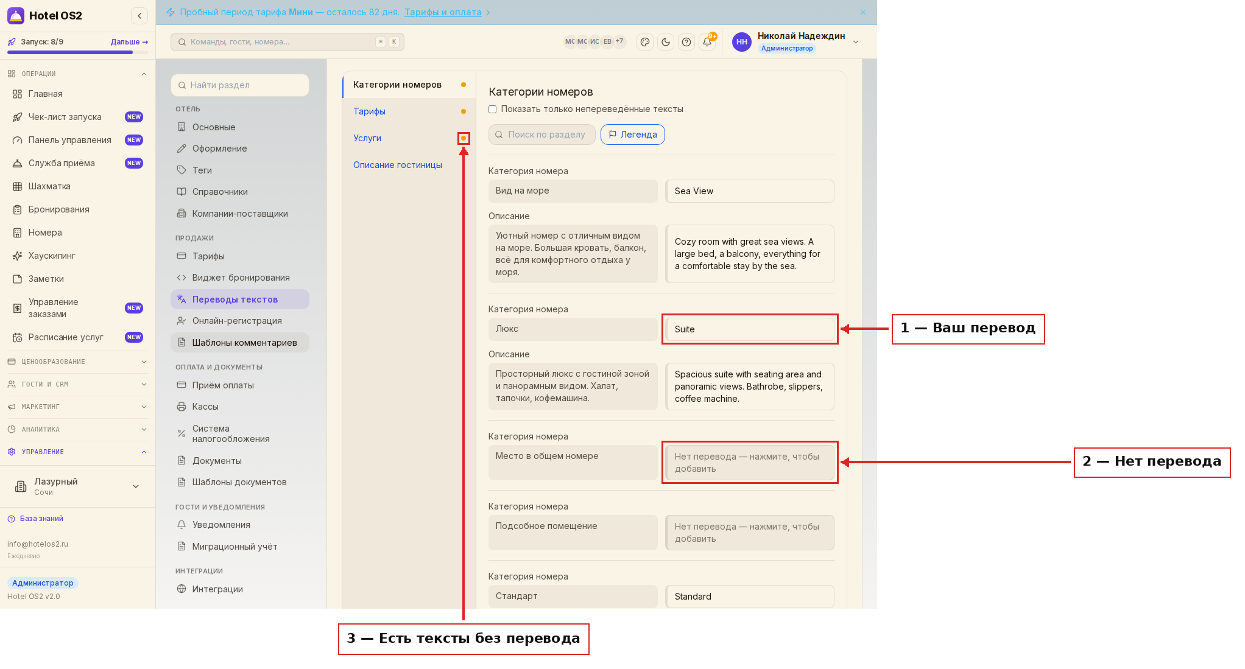Switch to the Услуги translations tab
1245x669 pixels.
click(x=409, y=138)
